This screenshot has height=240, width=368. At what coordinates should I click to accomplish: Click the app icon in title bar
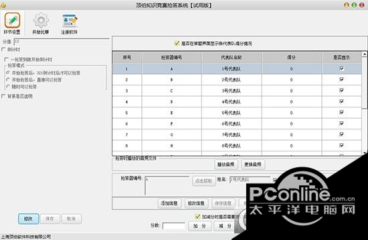click(3, 5)
